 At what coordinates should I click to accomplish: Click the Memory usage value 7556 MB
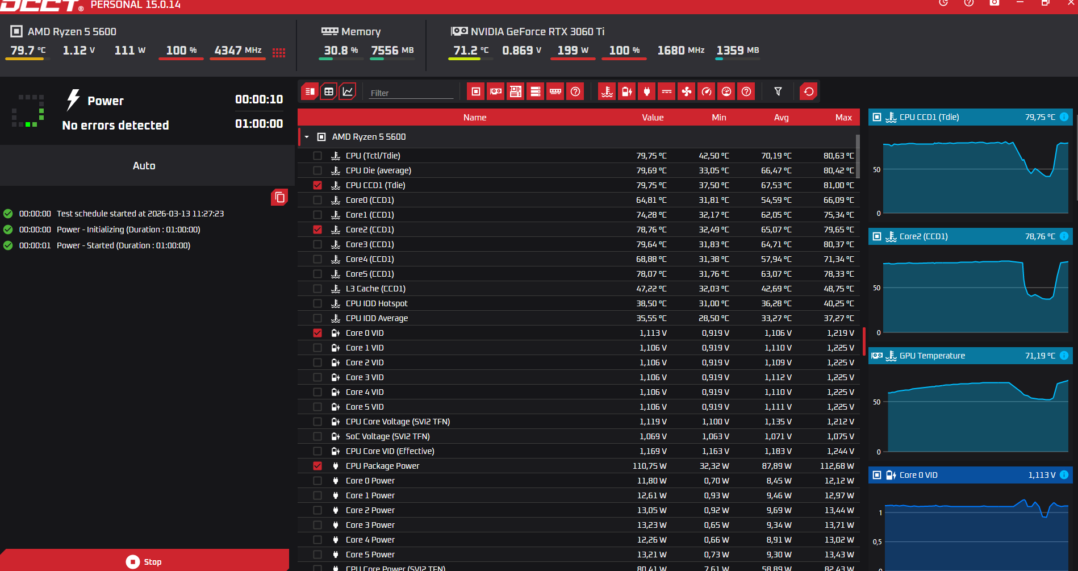(392, 50)
